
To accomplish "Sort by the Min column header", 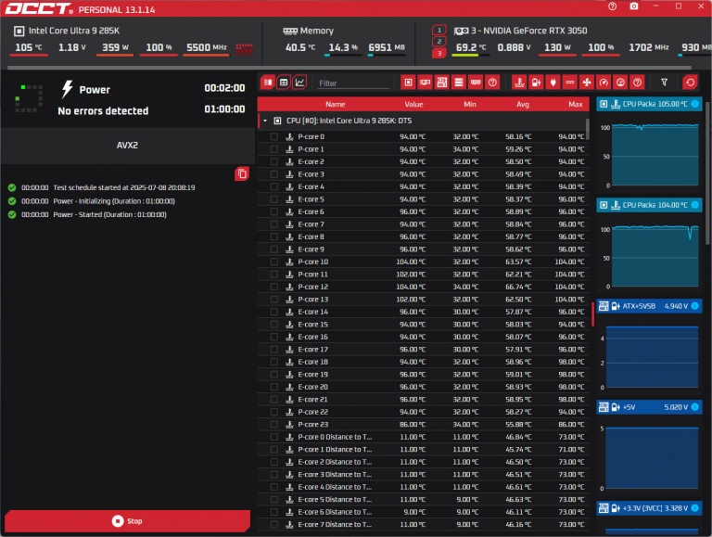I will (x=470, y=104).
